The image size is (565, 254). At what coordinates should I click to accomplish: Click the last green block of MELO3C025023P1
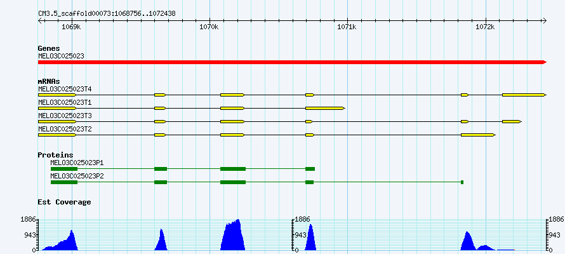point(310,169)
